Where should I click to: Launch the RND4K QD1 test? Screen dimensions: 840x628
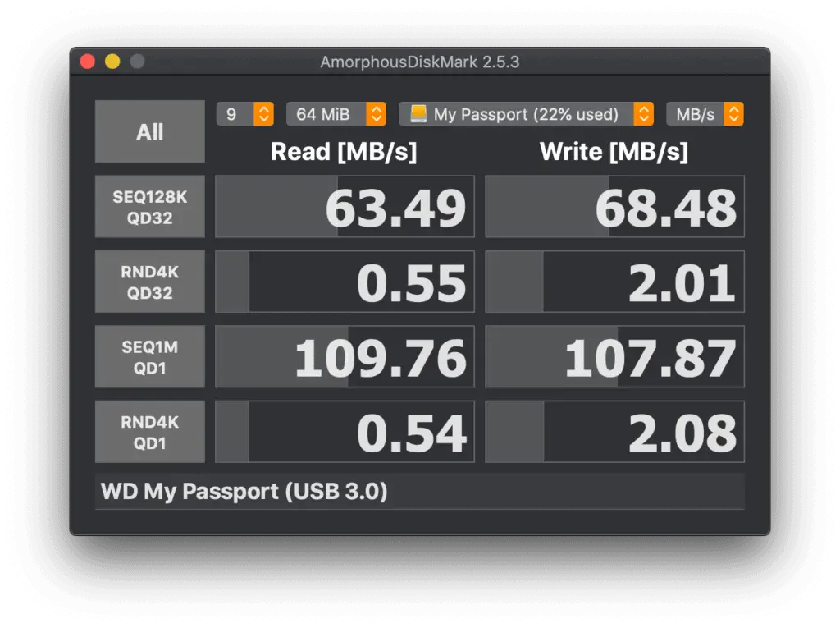150,432
